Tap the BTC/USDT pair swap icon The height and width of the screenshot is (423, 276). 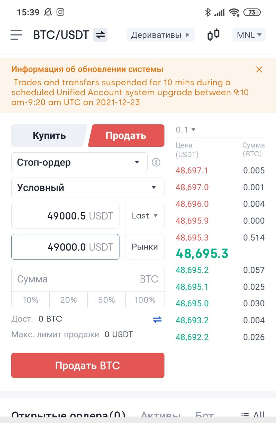click(100, 35)
